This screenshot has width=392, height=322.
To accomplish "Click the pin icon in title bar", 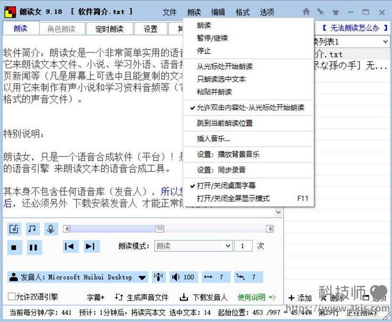I will pyautogui.click(x=320, y=12).
